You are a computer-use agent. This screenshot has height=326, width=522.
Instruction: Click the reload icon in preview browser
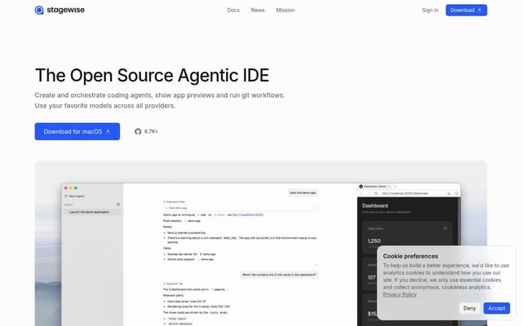pyautogui.click(x=376, y=194)
